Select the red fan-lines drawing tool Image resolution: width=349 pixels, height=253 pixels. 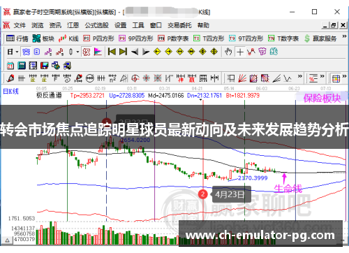tap(242, 78)
